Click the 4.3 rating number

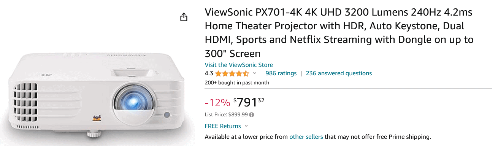(x=209, y=73)
